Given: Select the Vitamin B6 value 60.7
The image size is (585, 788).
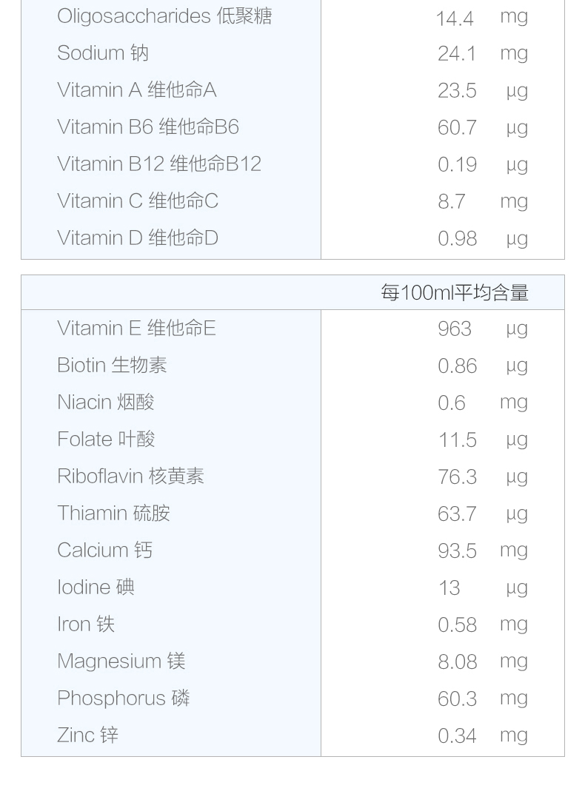Looking at the screenshot, I should (x=457, y=128).
